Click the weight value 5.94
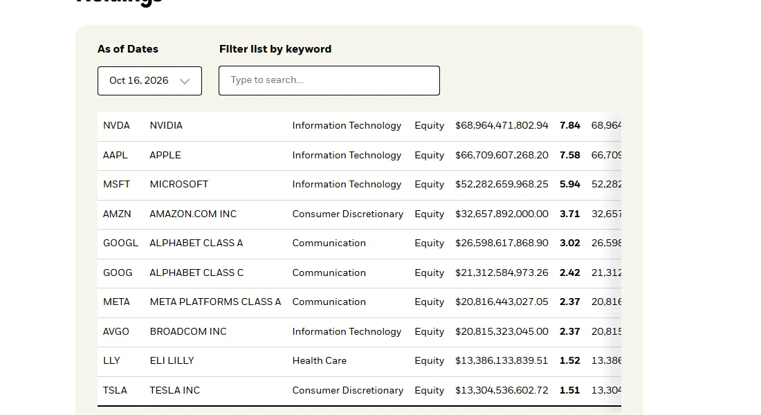This screenshot has height=415, width=761. click(x=570, y=185)
